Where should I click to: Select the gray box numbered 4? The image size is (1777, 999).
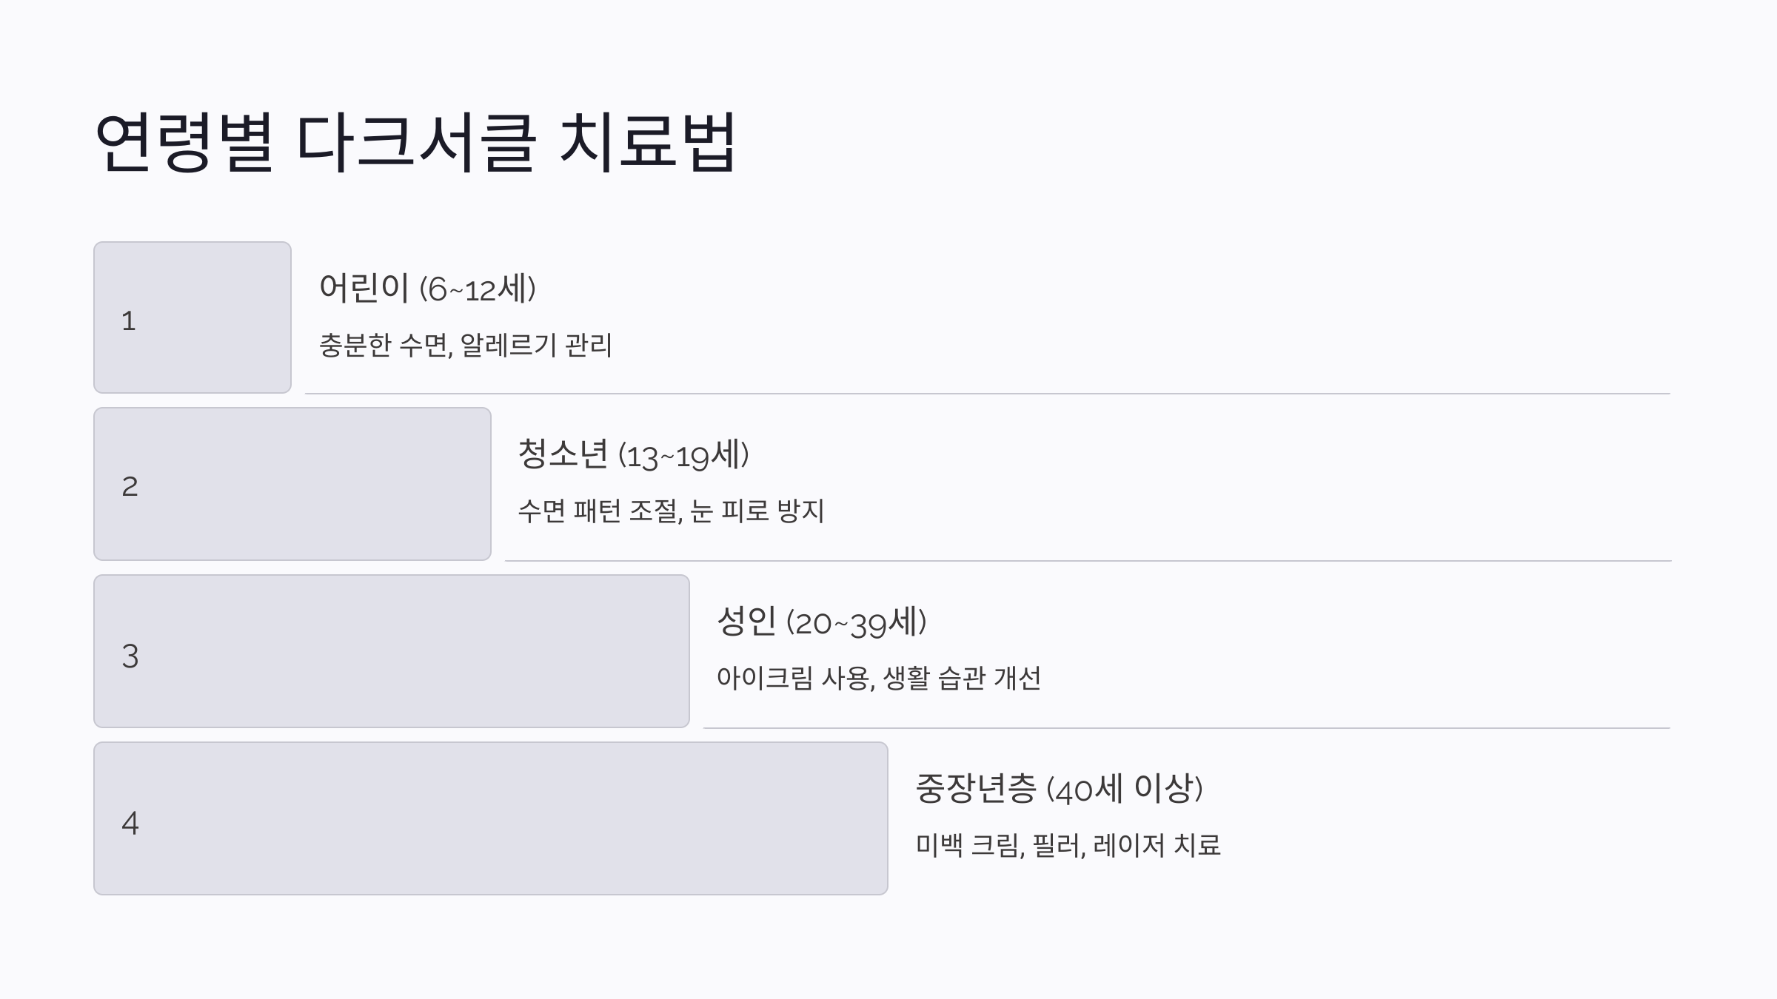(491, 818)
